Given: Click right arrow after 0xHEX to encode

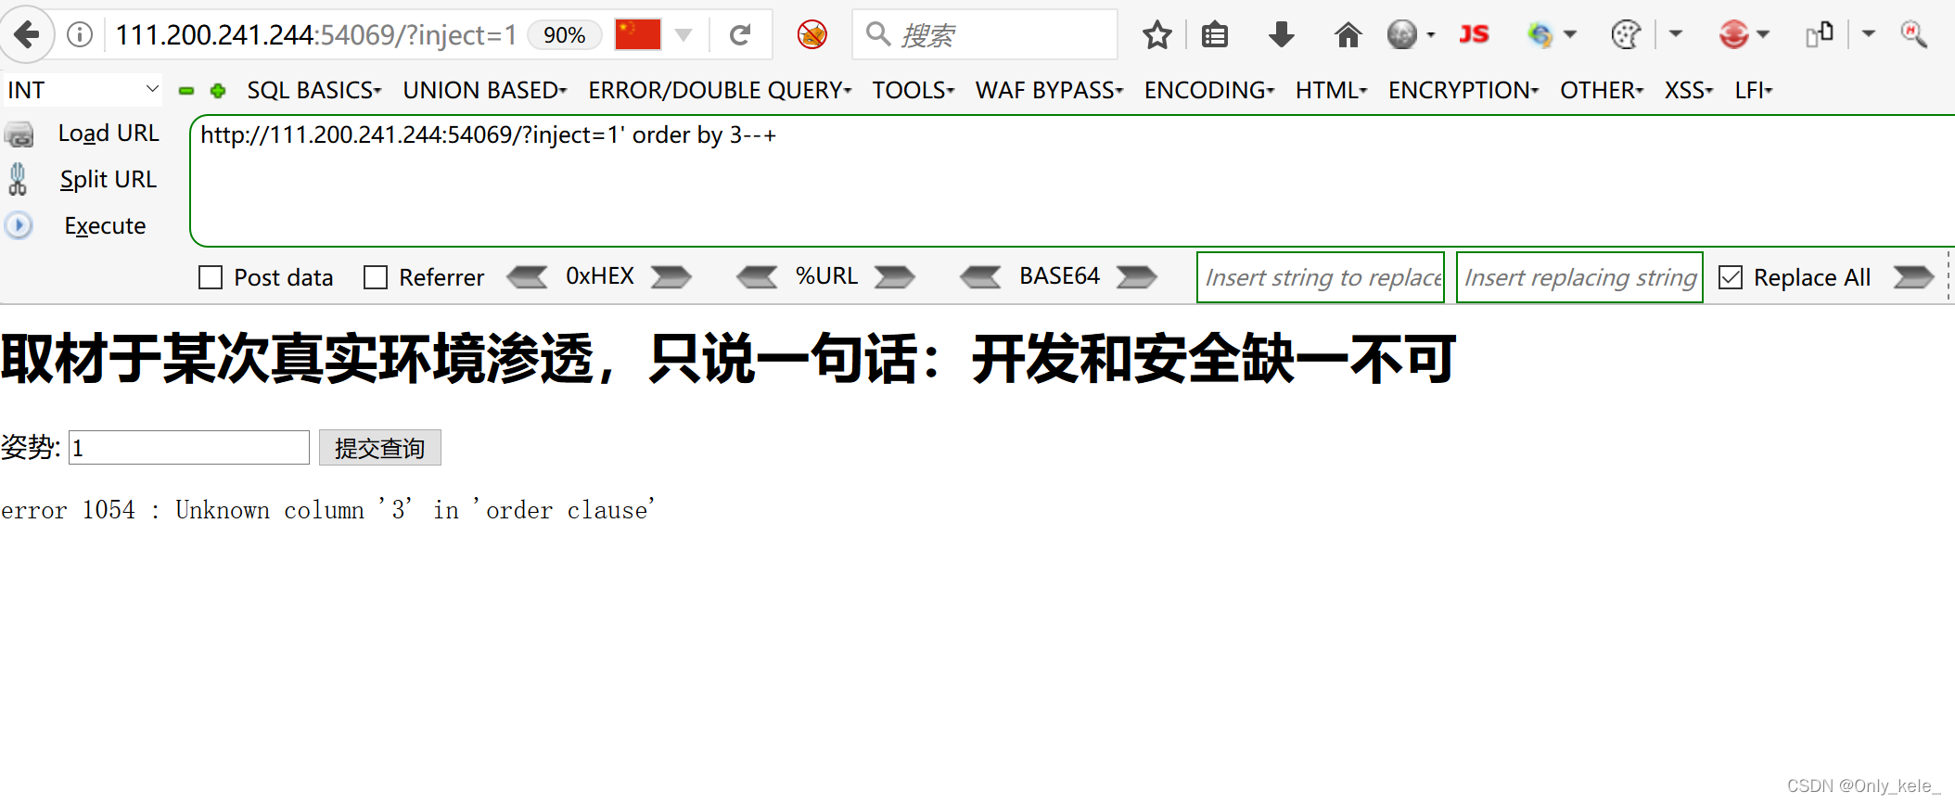Looking at the screenshot, I should point(671,277).
